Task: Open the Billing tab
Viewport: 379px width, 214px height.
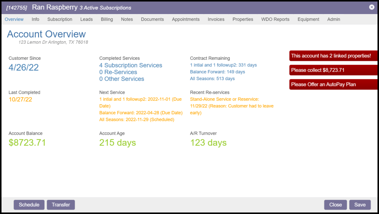Action: coord(107,19)
